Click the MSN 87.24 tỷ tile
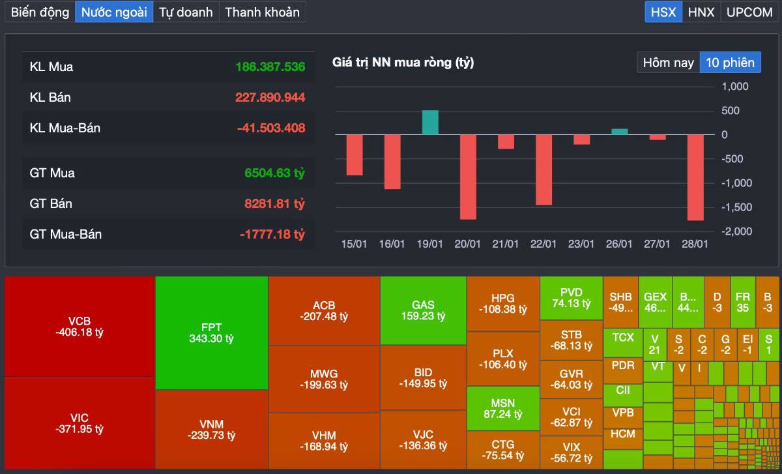782x474 pixels. pyautogui.click(x=503, y=408)
